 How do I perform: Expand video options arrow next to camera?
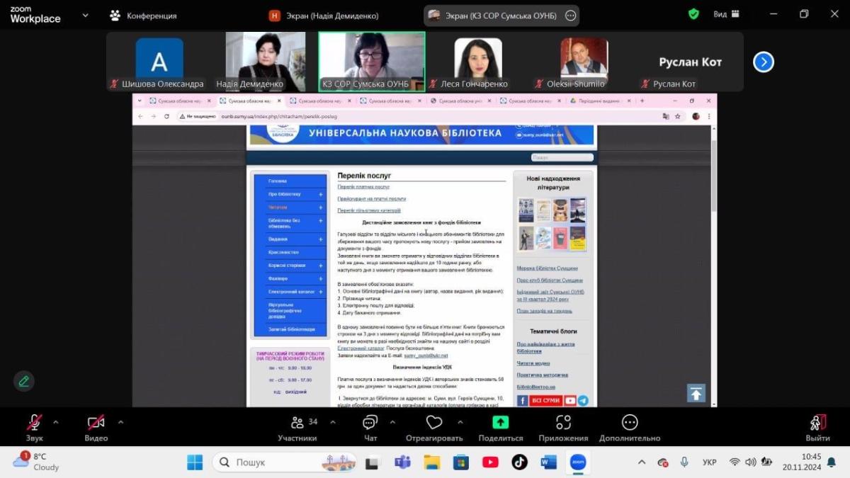coord(120,422)
